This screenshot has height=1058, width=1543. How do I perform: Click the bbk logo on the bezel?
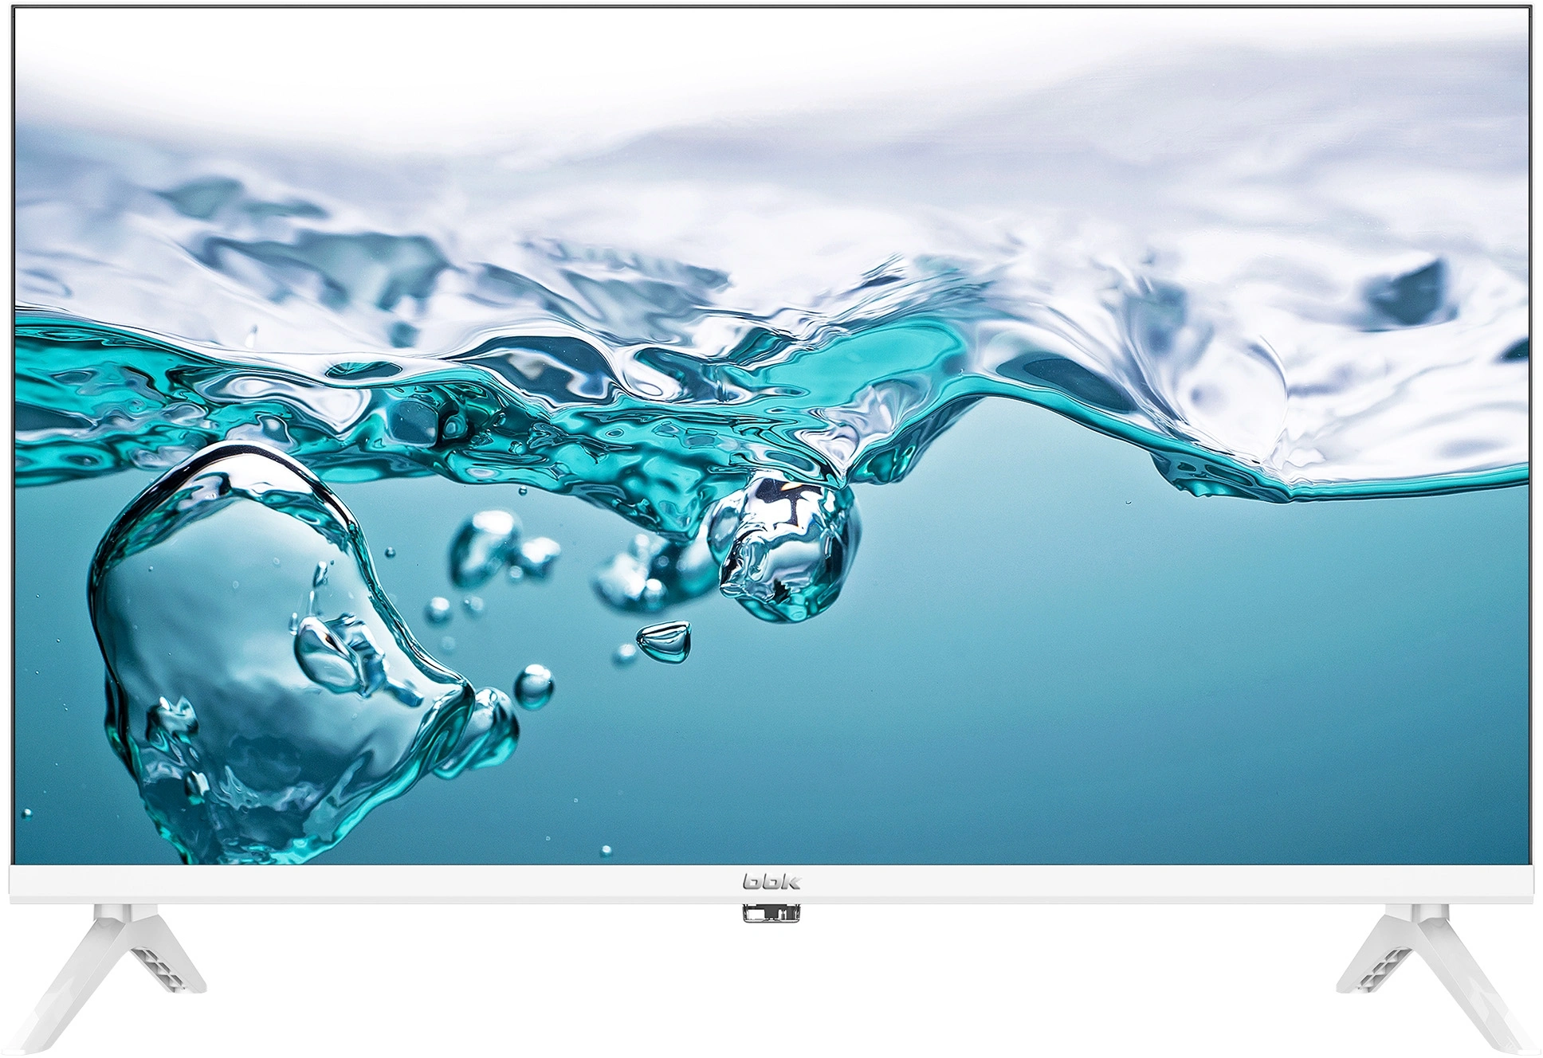click(x=771, y=882)
